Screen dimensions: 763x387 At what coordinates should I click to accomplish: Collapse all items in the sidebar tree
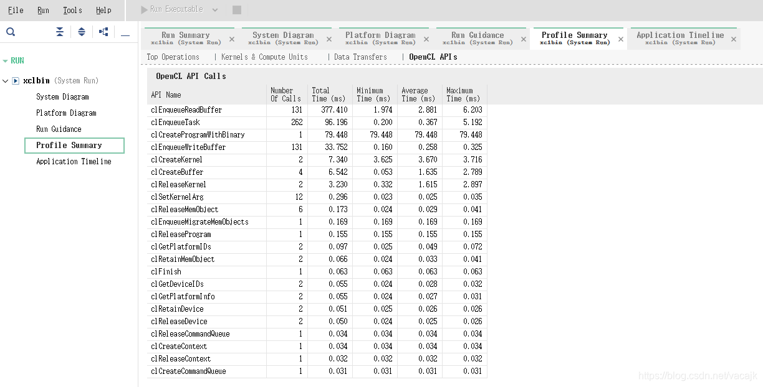point(60,32)
